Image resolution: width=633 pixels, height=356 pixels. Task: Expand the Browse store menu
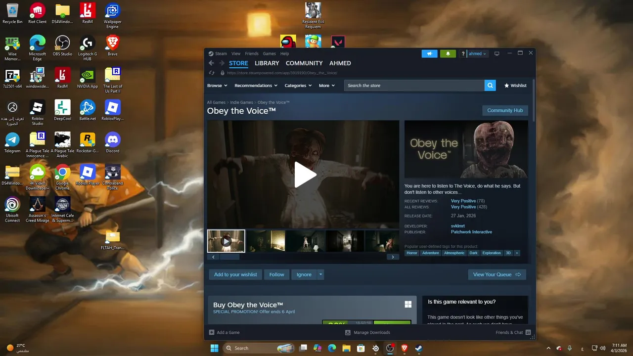tap(217, 86)
